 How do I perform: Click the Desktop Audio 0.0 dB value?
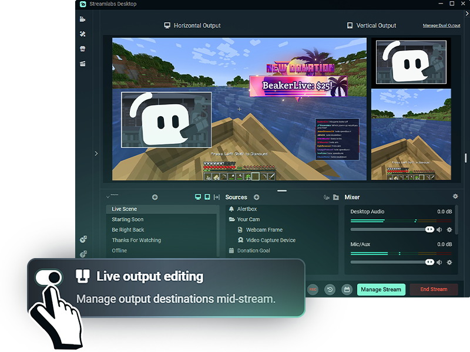click(x=445, y=212)
